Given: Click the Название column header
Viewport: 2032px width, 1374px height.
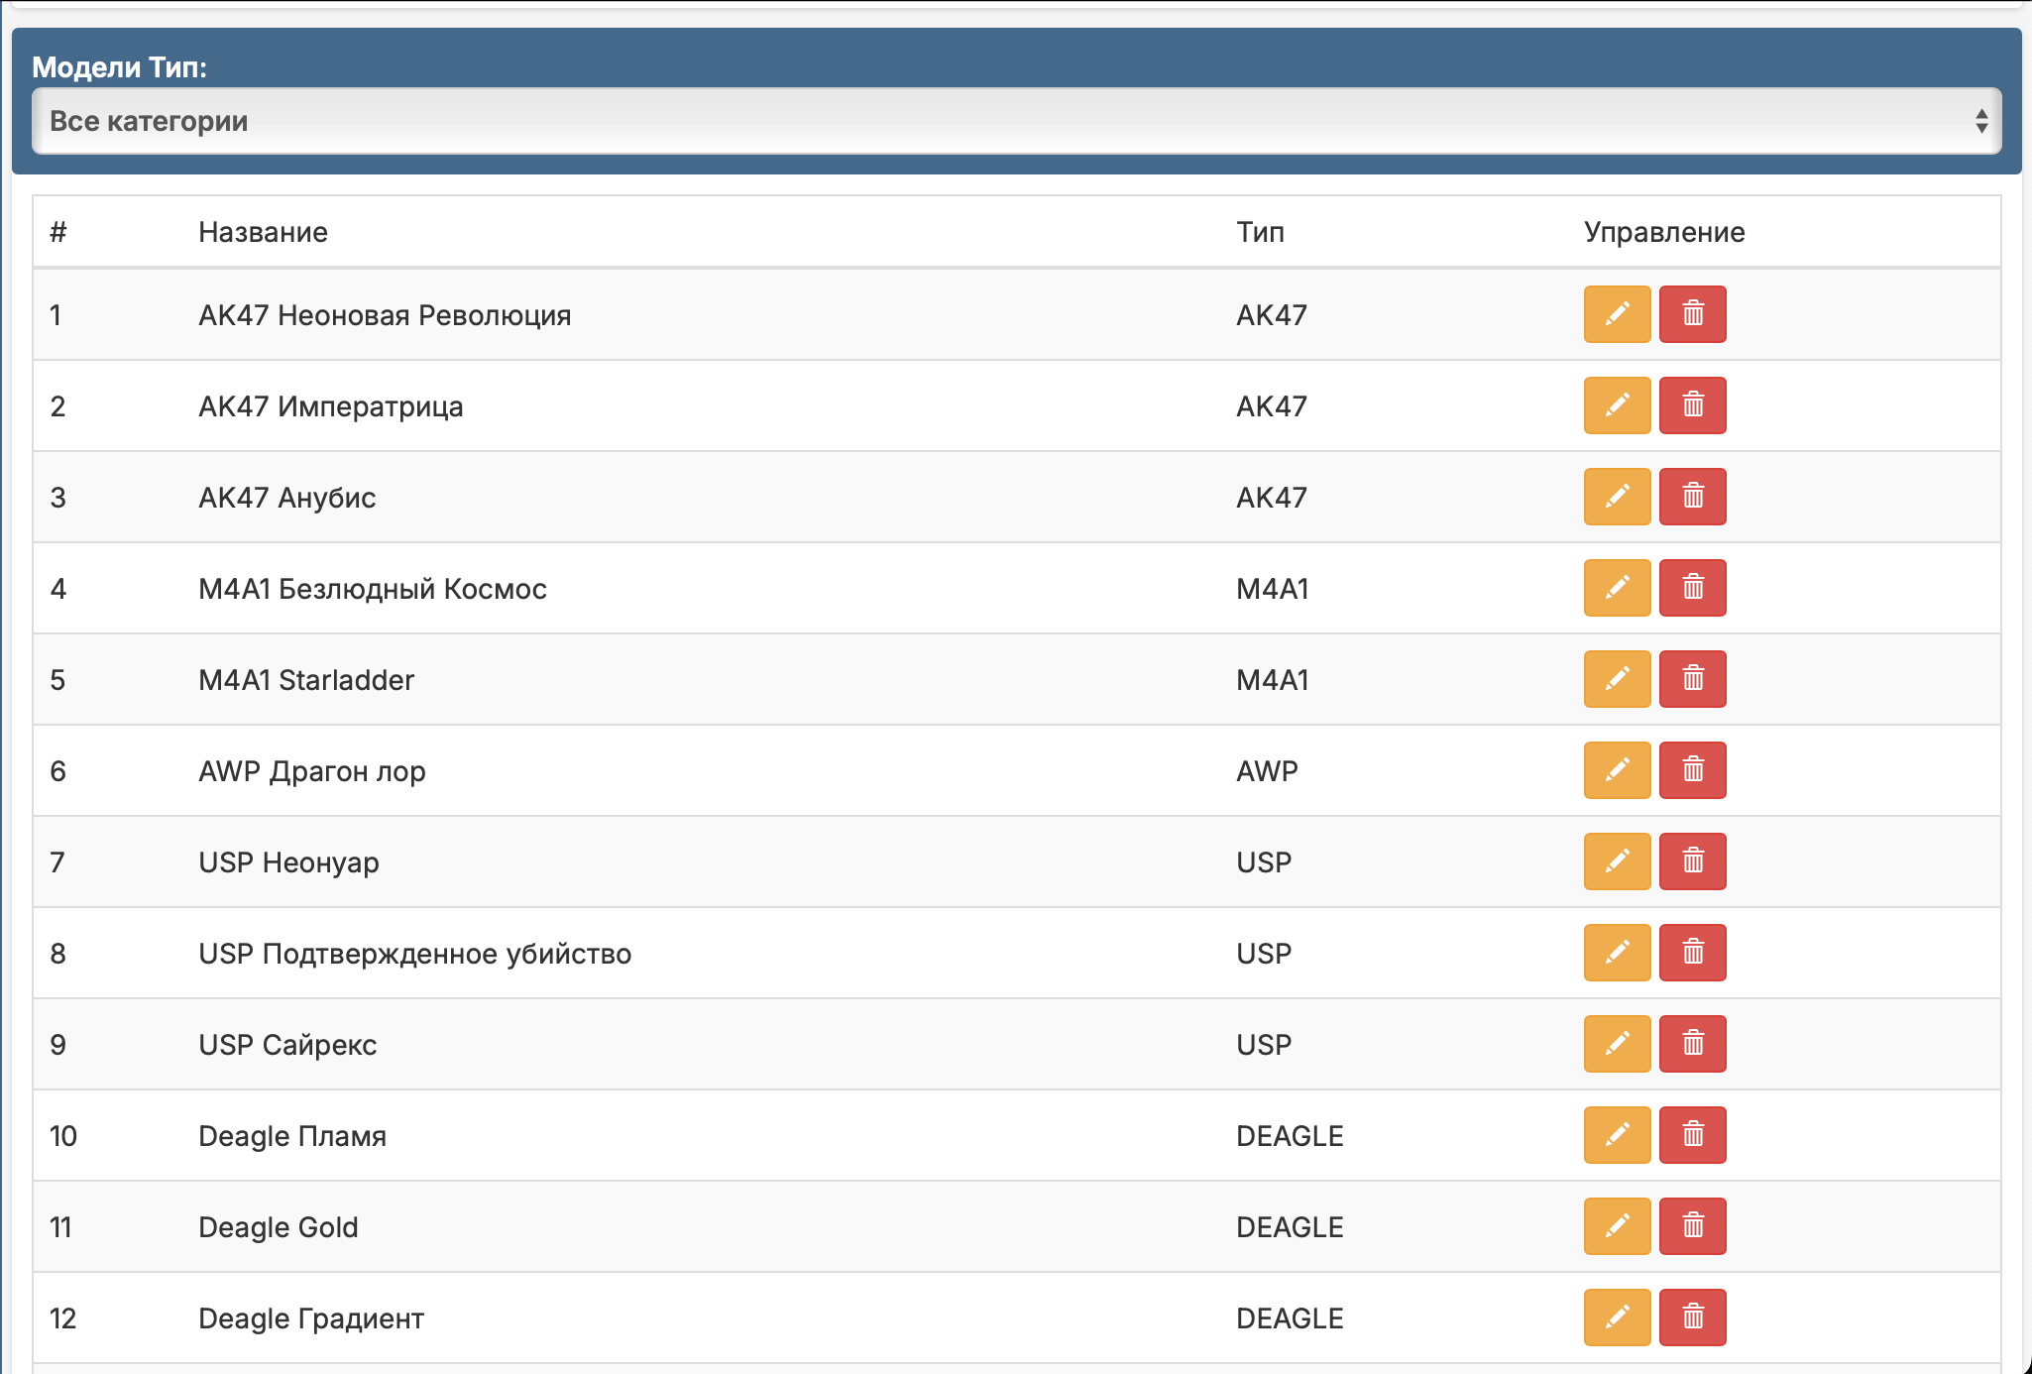Looking at the screenshot, I should tap(263, 232).
